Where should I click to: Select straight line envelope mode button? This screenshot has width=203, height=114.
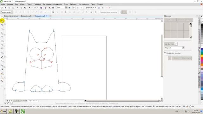[166, 44]
